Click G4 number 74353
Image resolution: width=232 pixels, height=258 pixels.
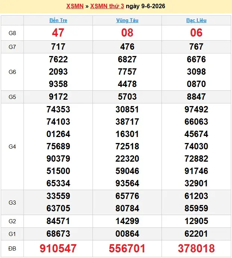58,109
